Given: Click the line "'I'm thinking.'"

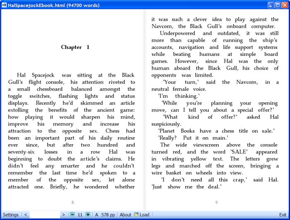Looking at the screenshot, I should click(x=179, y=96).
